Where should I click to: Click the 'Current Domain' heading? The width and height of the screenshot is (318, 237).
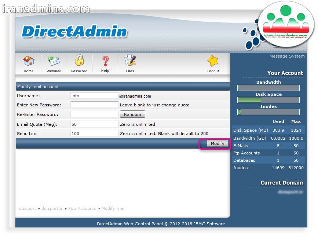pos(281,183)
